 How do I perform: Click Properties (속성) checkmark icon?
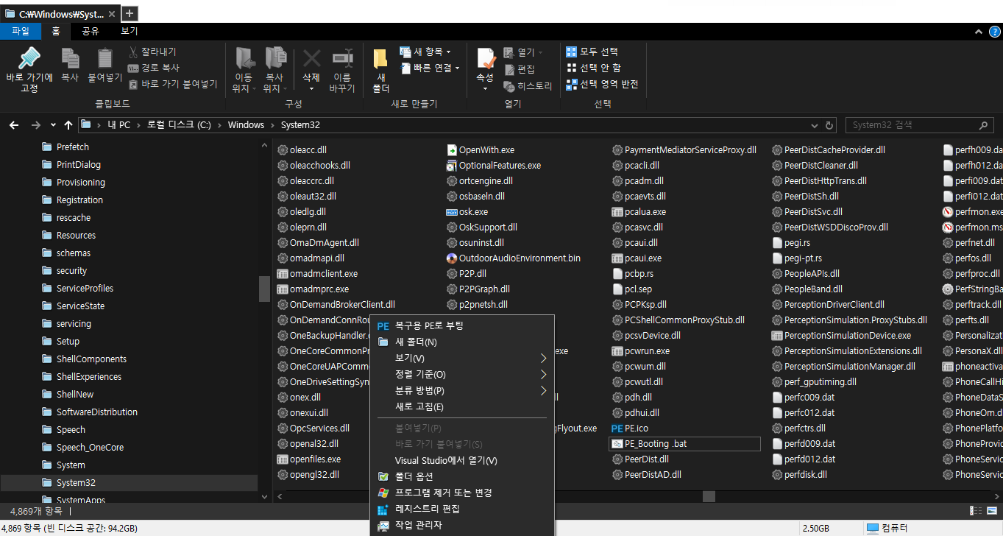485,59
